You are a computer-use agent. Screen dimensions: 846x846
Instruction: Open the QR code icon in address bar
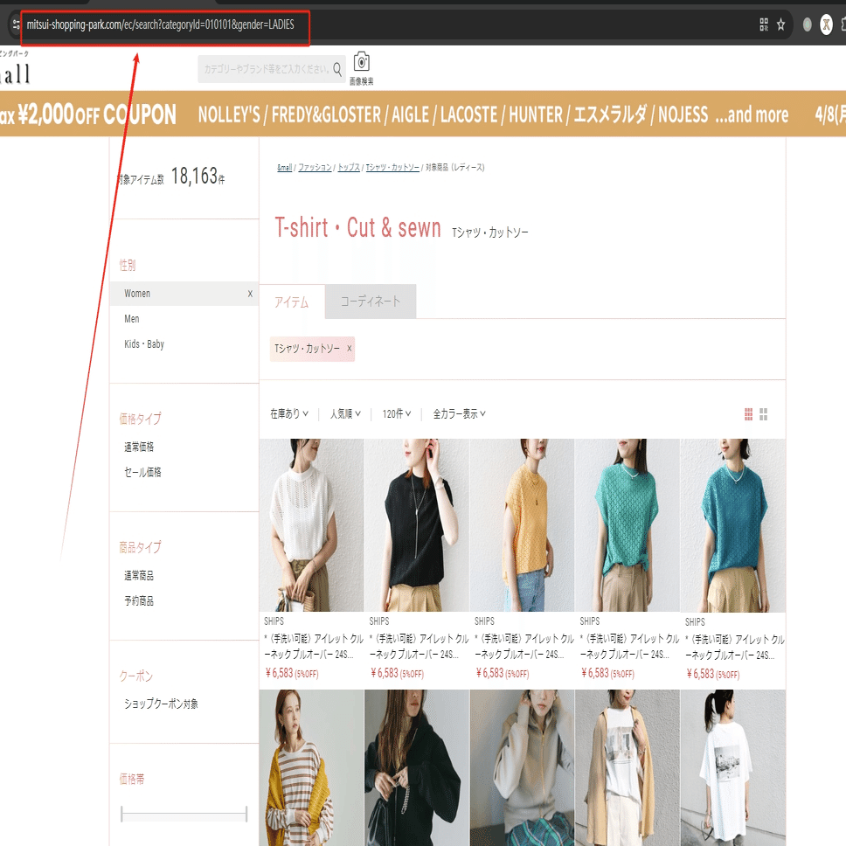(x=764, y=24)
